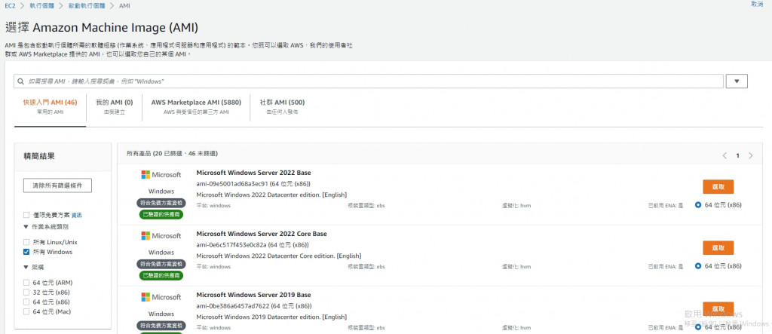Image resolution: width=772 pixels, height=334 pixels.
Task: Click 選取 button for Windows Server 2022 Base
Action: (718, 187)
